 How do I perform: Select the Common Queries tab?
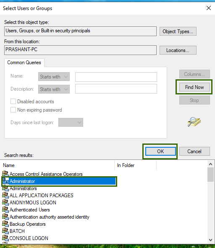24,63
